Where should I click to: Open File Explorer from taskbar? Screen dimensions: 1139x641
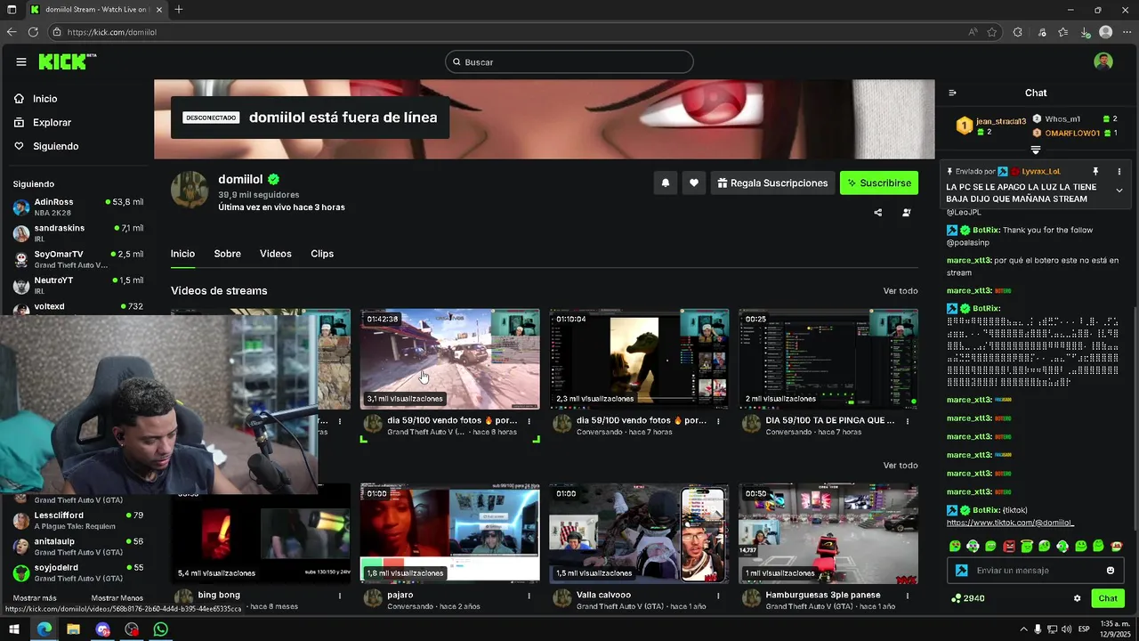[x=73, y=629]
